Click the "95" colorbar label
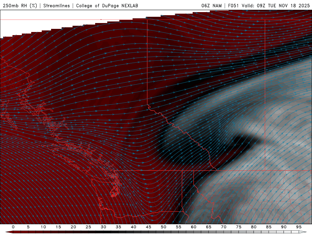This screenshot has height=234, width=312. click(x=299, y=227)
